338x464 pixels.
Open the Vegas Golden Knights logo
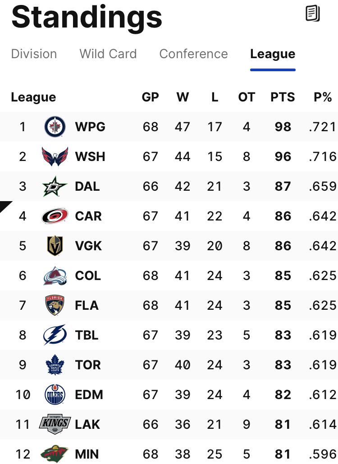tap(55, 246)
